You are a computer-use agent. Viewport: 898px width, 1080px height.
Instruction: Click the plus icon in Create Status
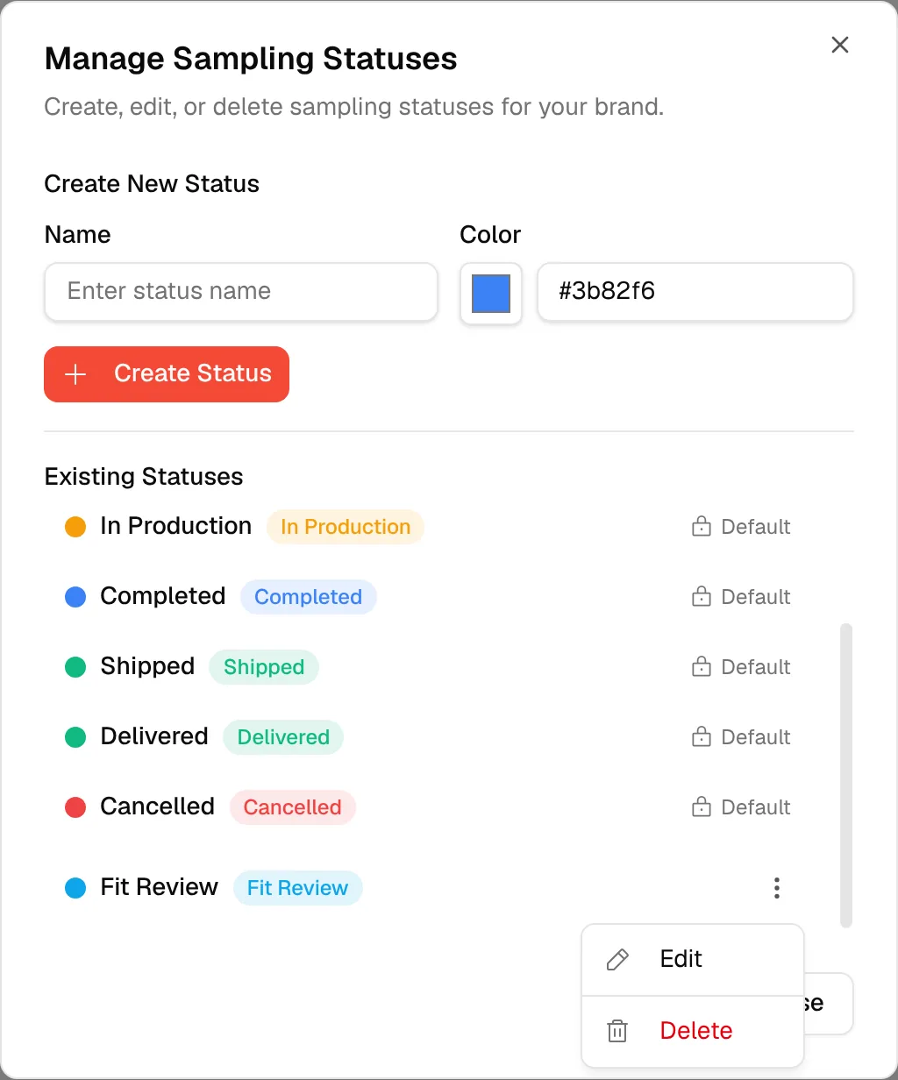click(x=76, y=374)
